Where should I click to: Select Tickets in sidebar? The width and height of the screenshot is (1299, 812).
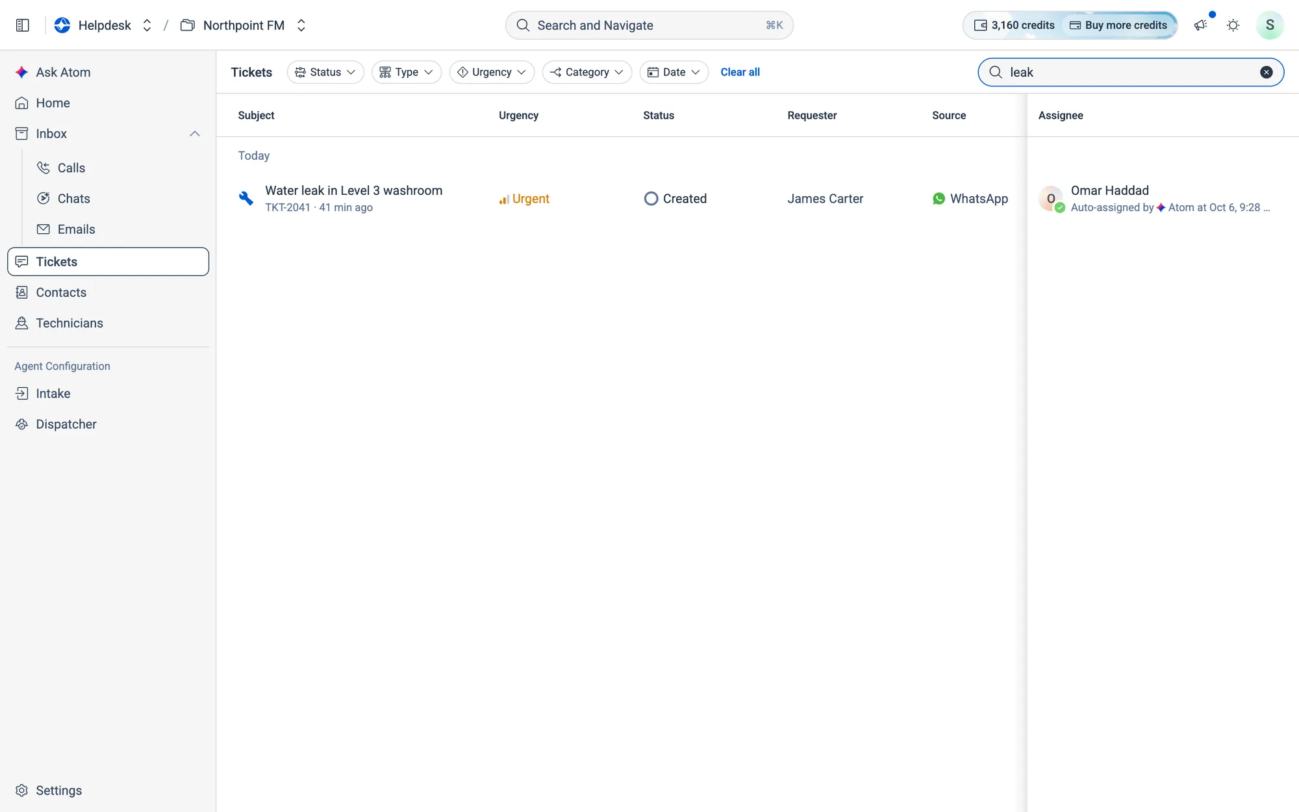tap(108, 262)
